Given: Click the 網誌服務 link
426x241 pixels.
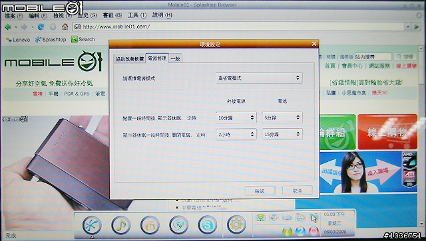Looking at the screenshot, I should [379, 66].
